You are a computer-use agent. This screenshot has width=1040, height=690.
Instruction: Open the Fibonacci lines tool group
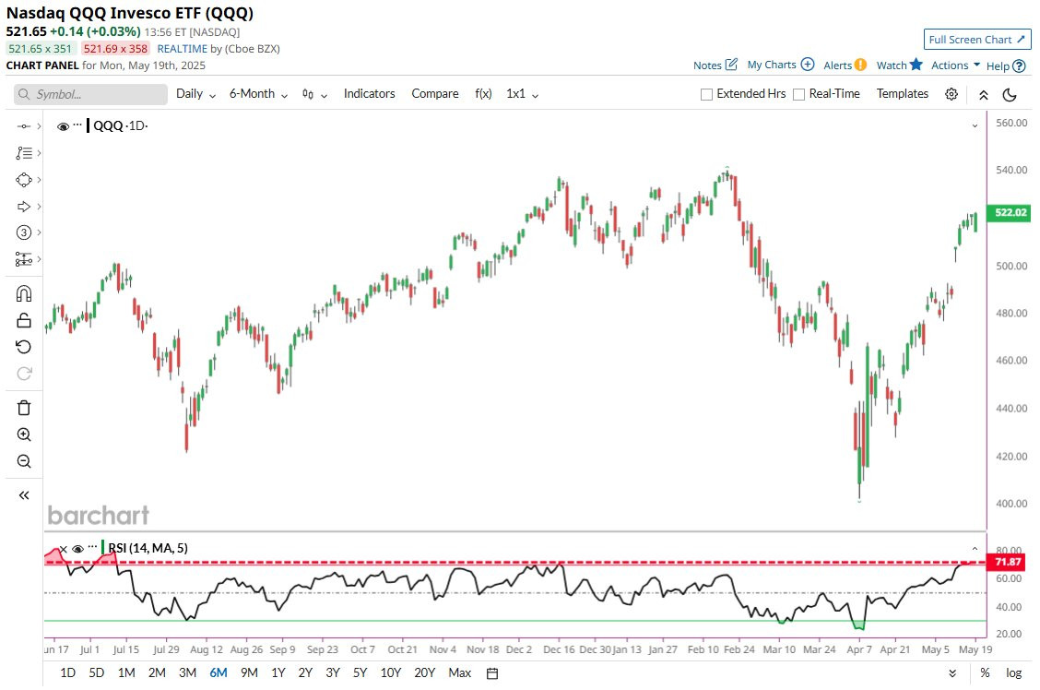[24, 153]
